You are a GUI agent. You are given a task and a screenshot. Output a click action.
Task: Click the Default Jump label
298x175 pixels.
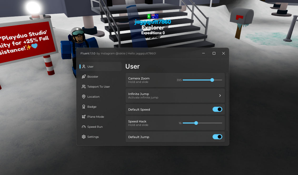(x=138, y=137)
